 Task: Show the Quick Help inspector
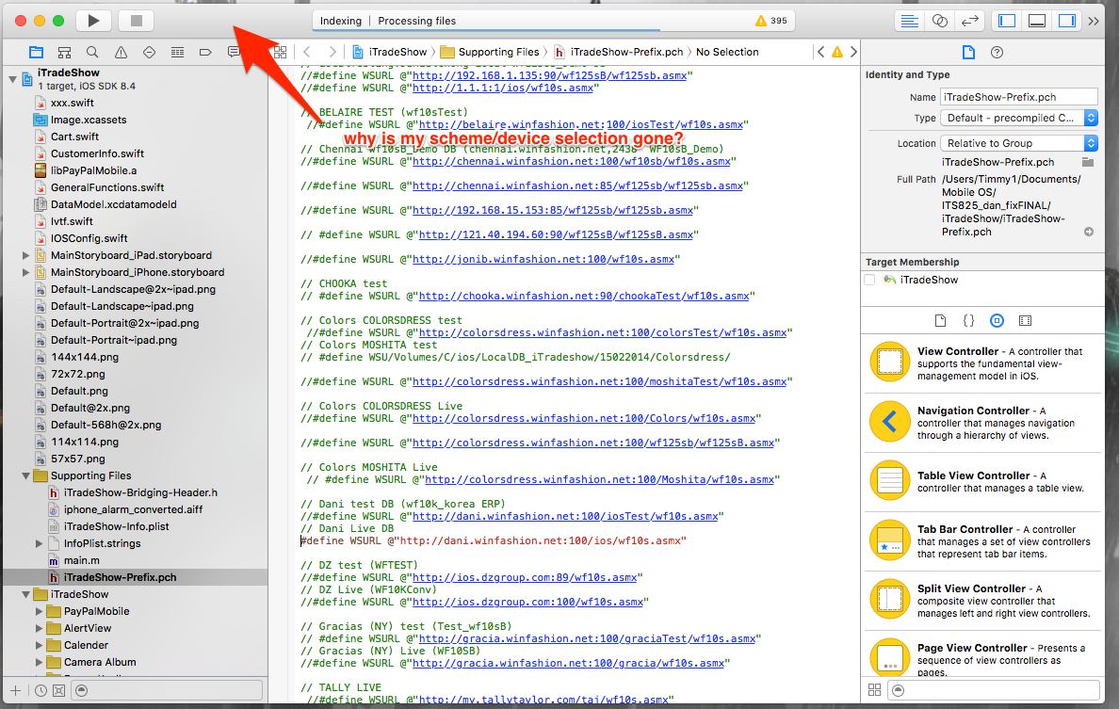tap(997, 52)
